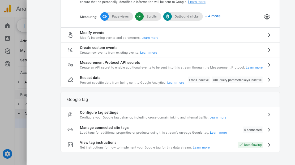Open Learn more link for Create custom events
The image size is (295, 165).
click(x=149, y=53)
